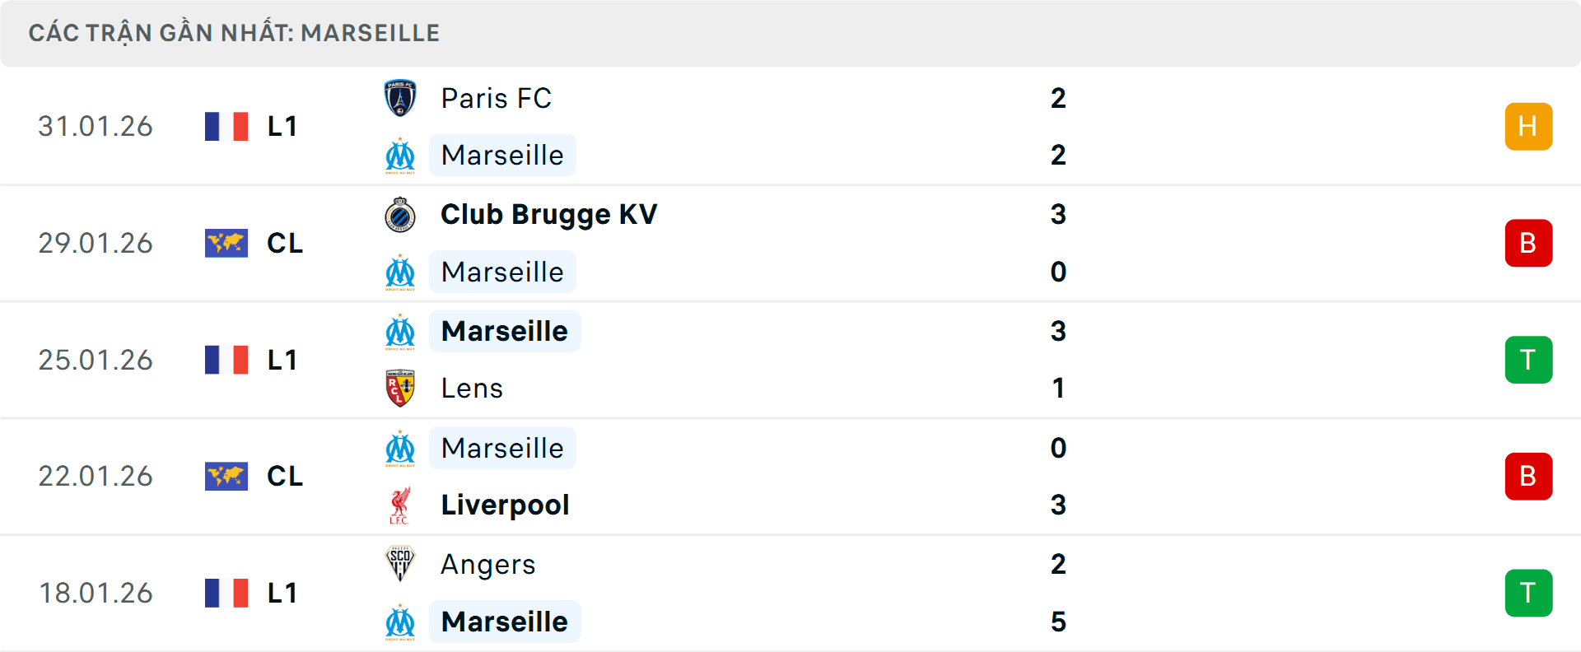Click the Champions League icon for the 29.01.26 match
This screenshot has width=1581, height=652.
click(x=226, y=243)
